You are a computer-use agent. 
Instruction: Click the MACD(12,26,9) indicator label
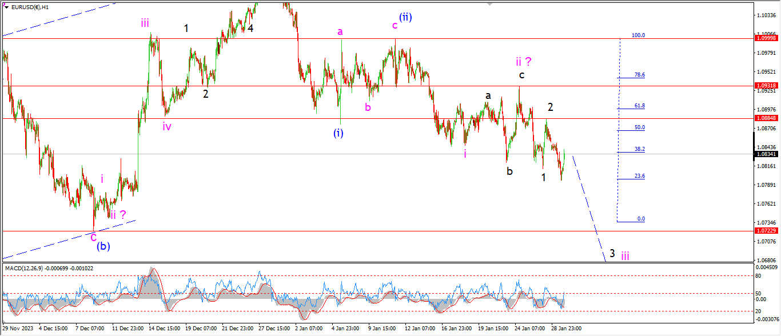pos(29,267)
